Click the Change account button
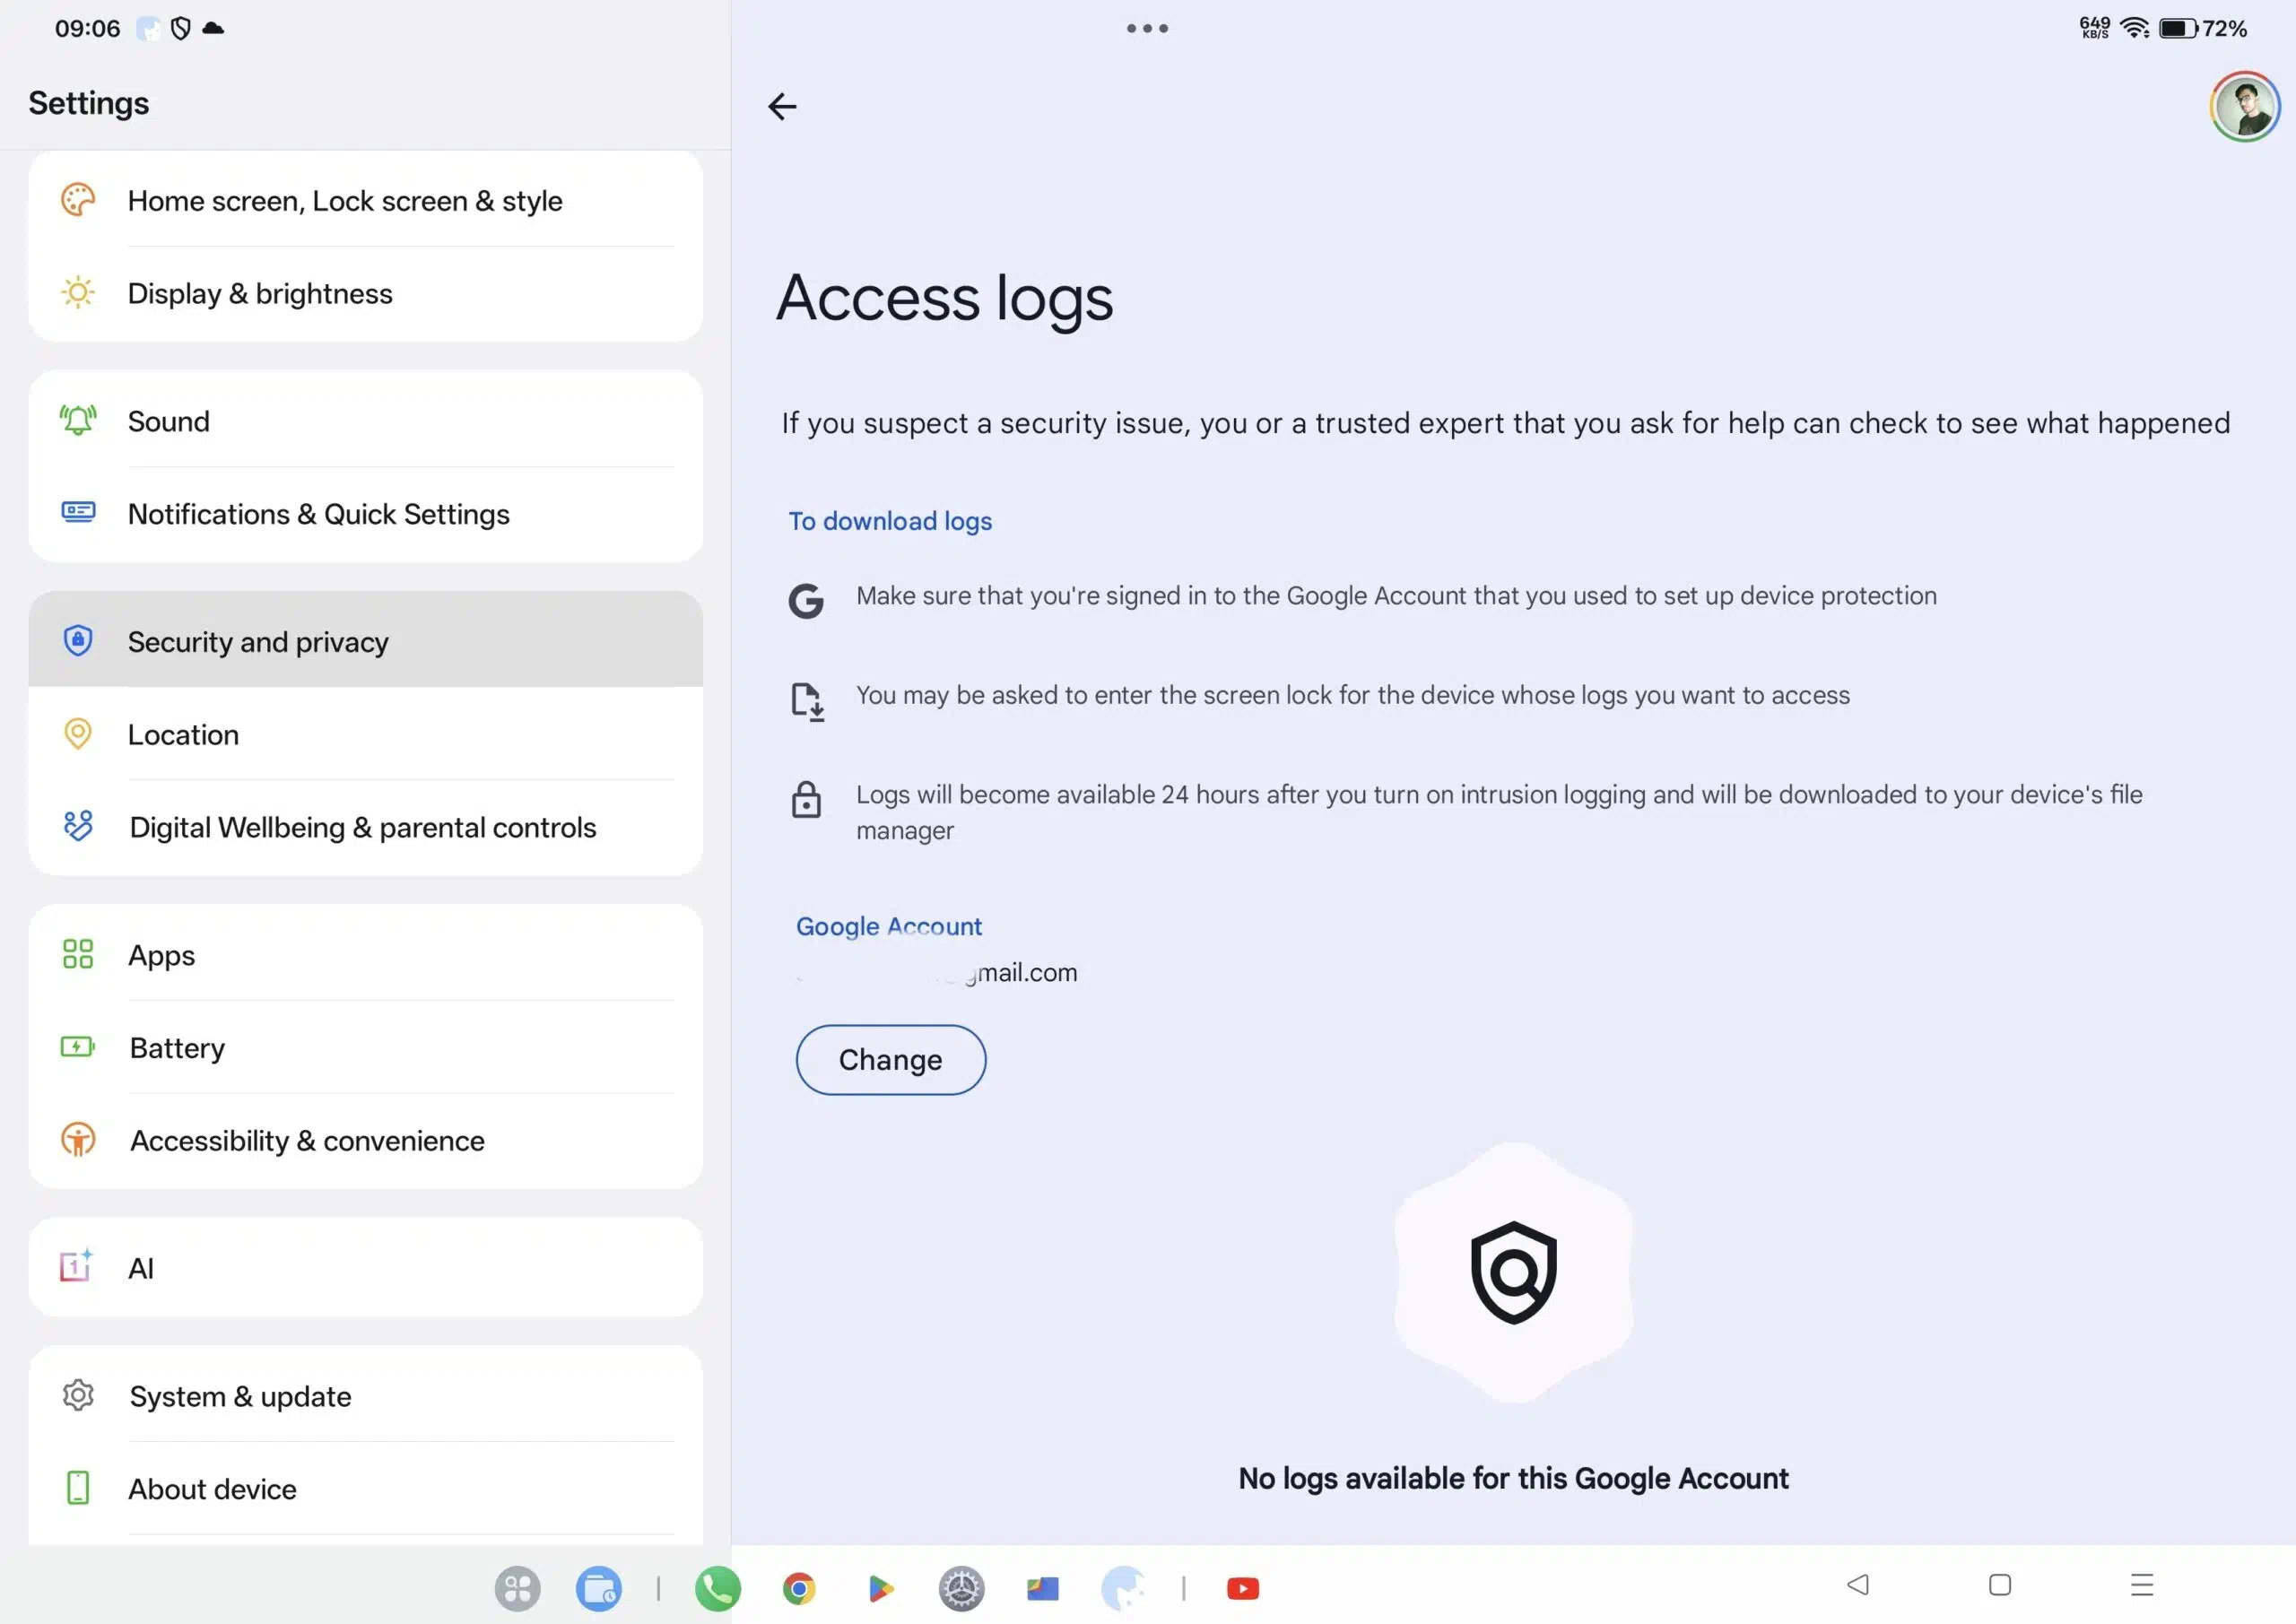 tap(890, 1059)
